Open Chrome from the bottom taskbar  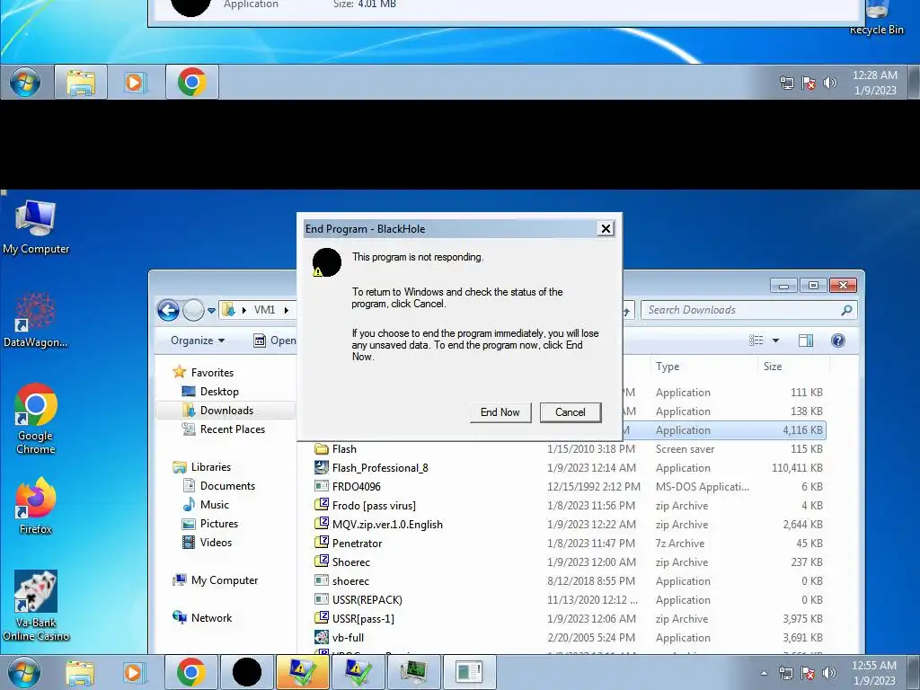click(191, 672)
